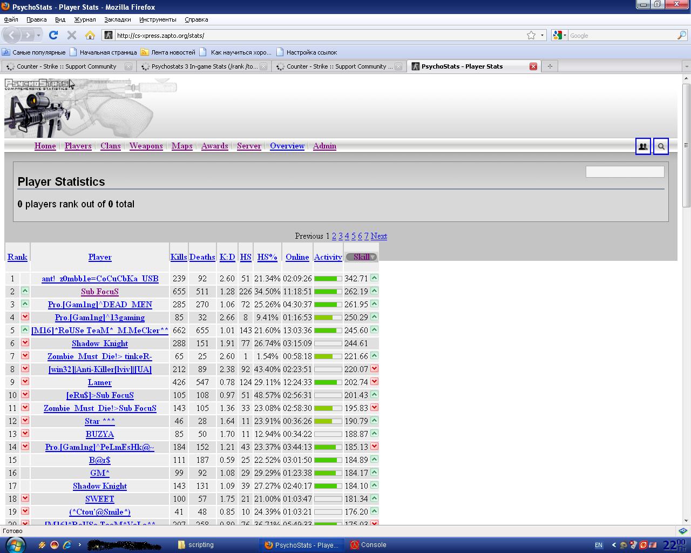Viewport: 691px width, 553px height.
Task: Sort the table by the HS% column
Action: [267, 257]
